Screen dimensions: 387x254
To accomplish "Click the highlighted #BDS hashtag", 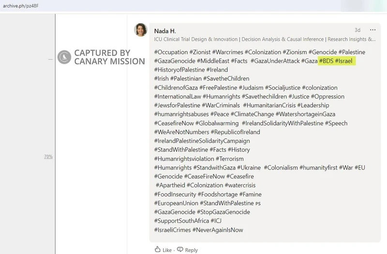I will pos(326,61).
